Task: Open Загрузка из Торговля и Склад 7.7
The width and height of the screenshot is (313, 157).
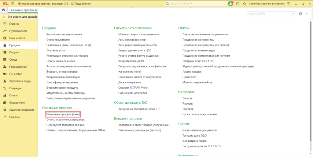Action: pyautogui.click(x=139, y=109)
